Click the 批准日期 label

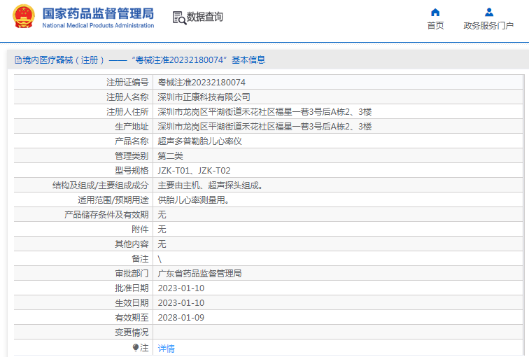click(132, 288)
